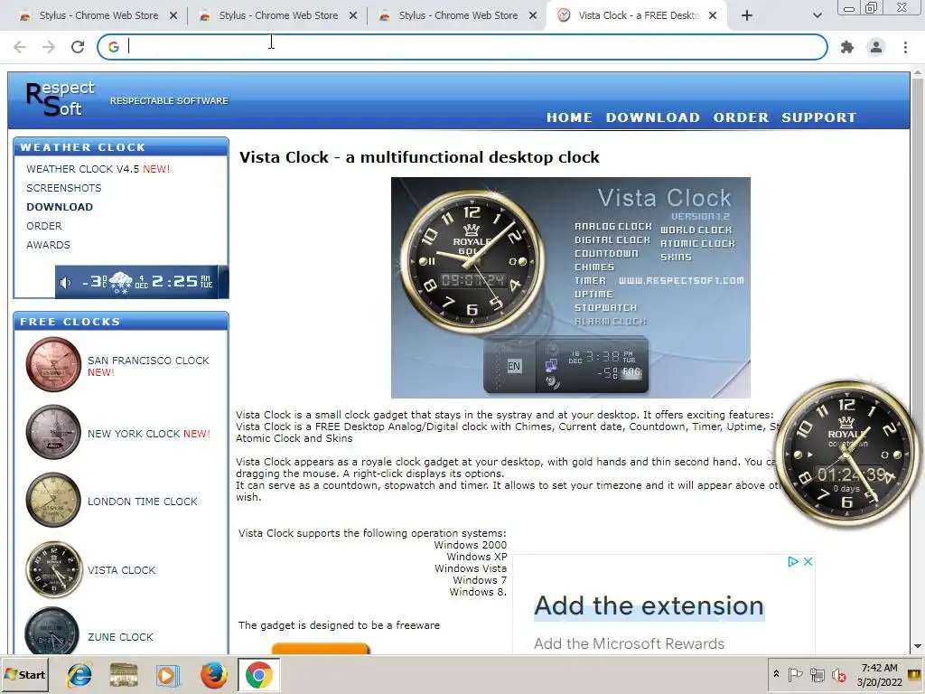
Task: Open file explorer taskbar icon
Action: [x=124, y=675]
